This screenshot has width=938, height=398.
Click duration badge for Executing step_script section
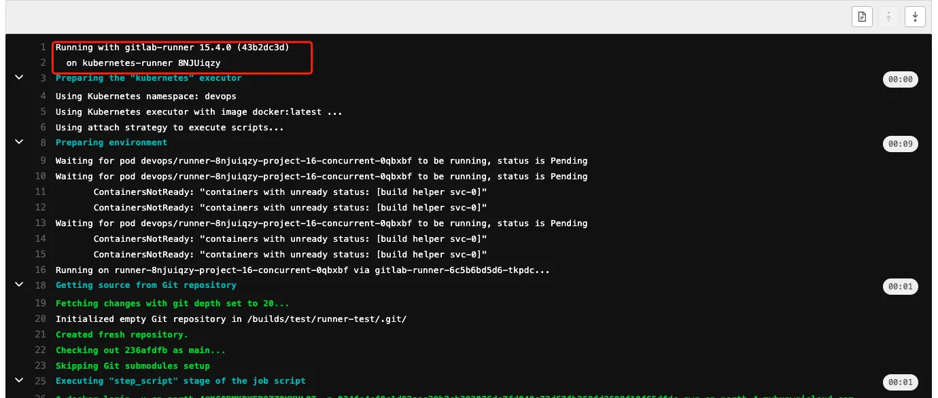[x=901, y=382]
